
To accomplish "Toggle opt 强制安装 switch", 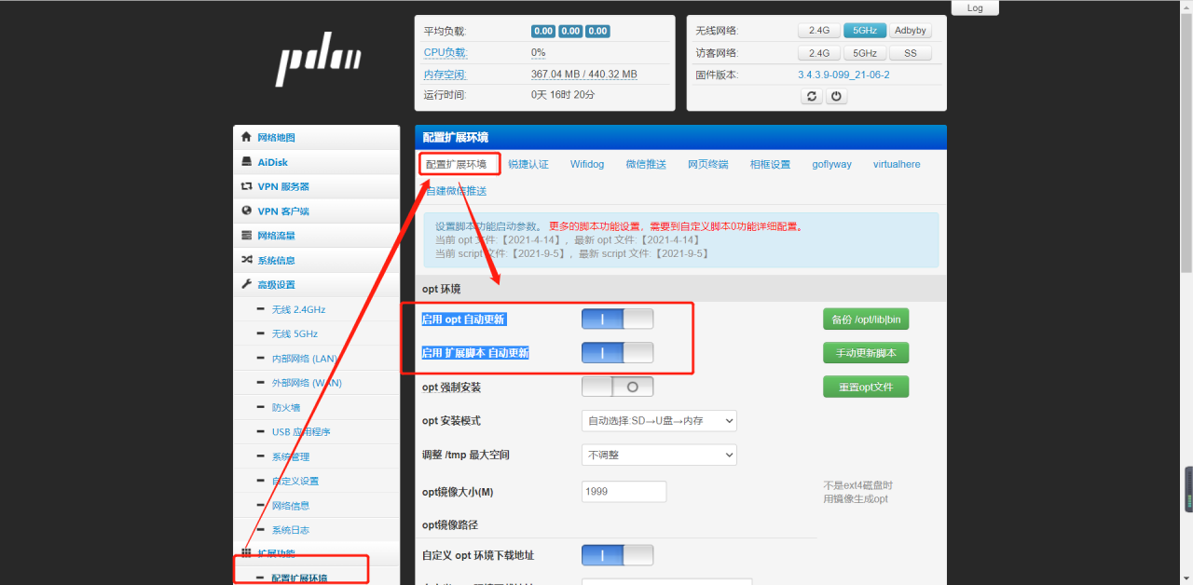I will [617, 387].
